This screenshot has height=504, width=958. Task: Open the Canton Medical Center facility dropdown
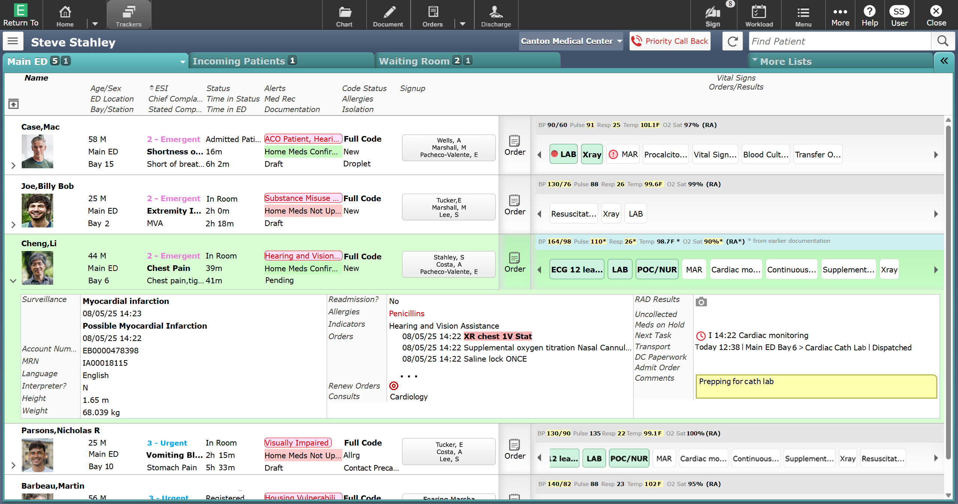[571, 41]
